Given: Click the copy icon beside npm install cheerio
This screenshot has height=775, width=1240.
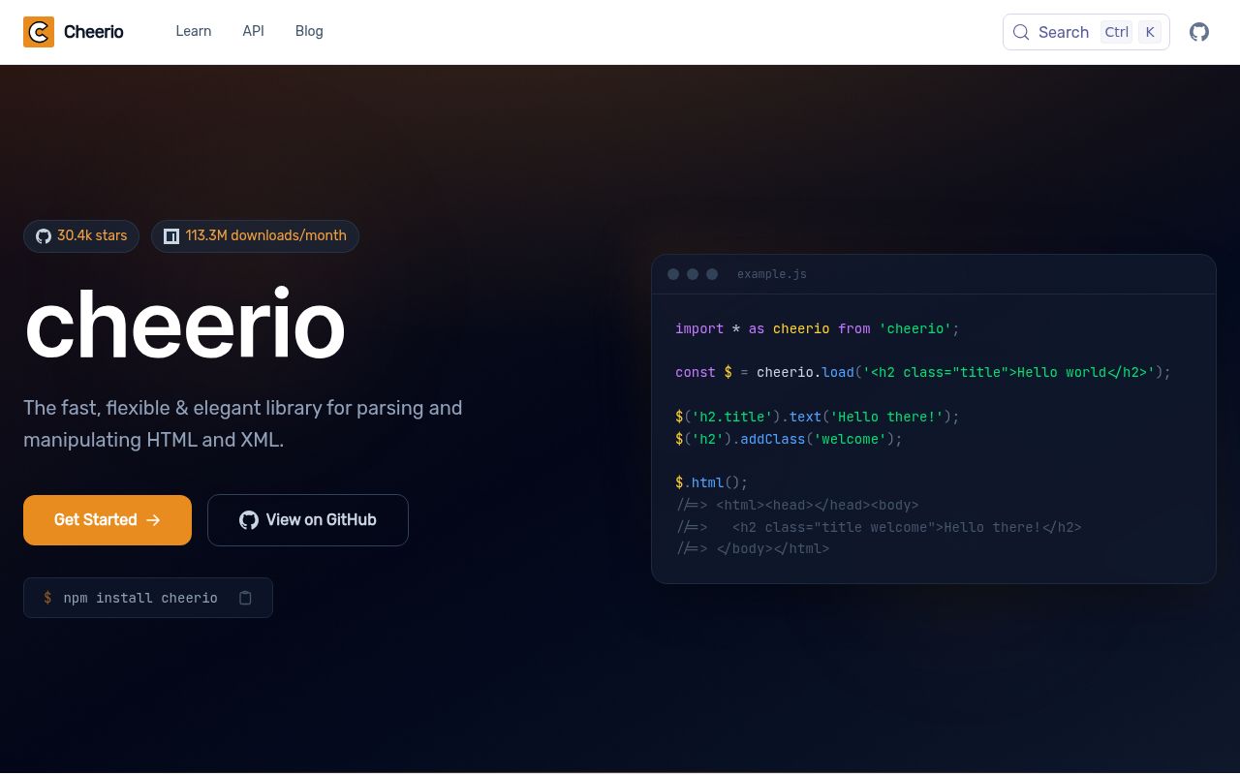Looking at the screenshot, I should coord(245,598).
